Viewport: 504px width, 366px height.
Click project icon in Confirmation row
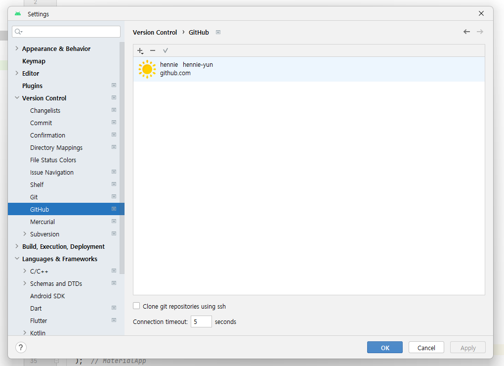click(x=114, y=135)
